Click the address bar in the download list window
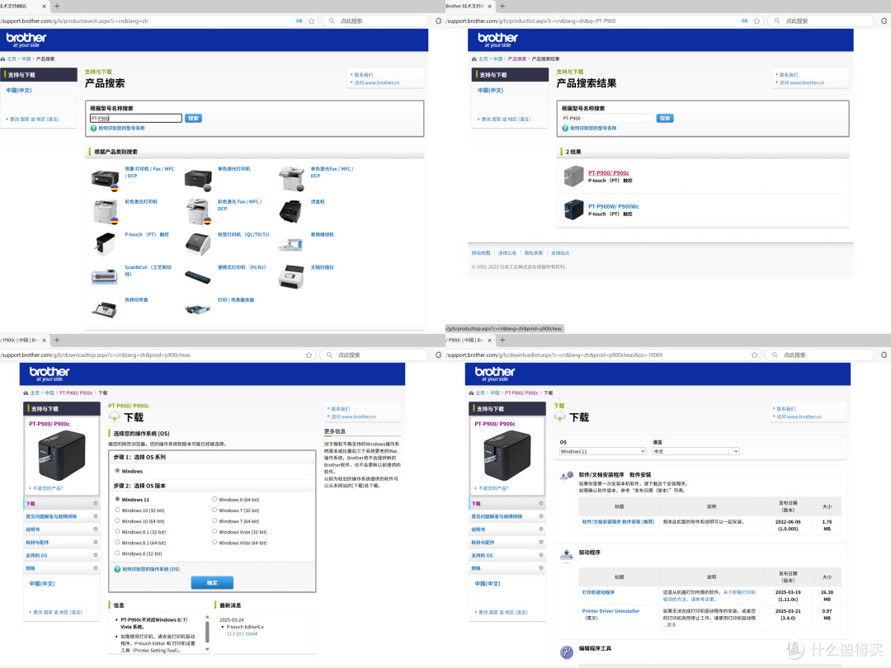Viewport: 891px width, 668px height. [x=596, y=355]
